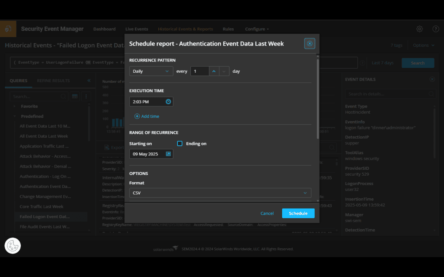Click the settings gear in the top bar
This screenshot has height=277, width=444.
tap(419, 29)
